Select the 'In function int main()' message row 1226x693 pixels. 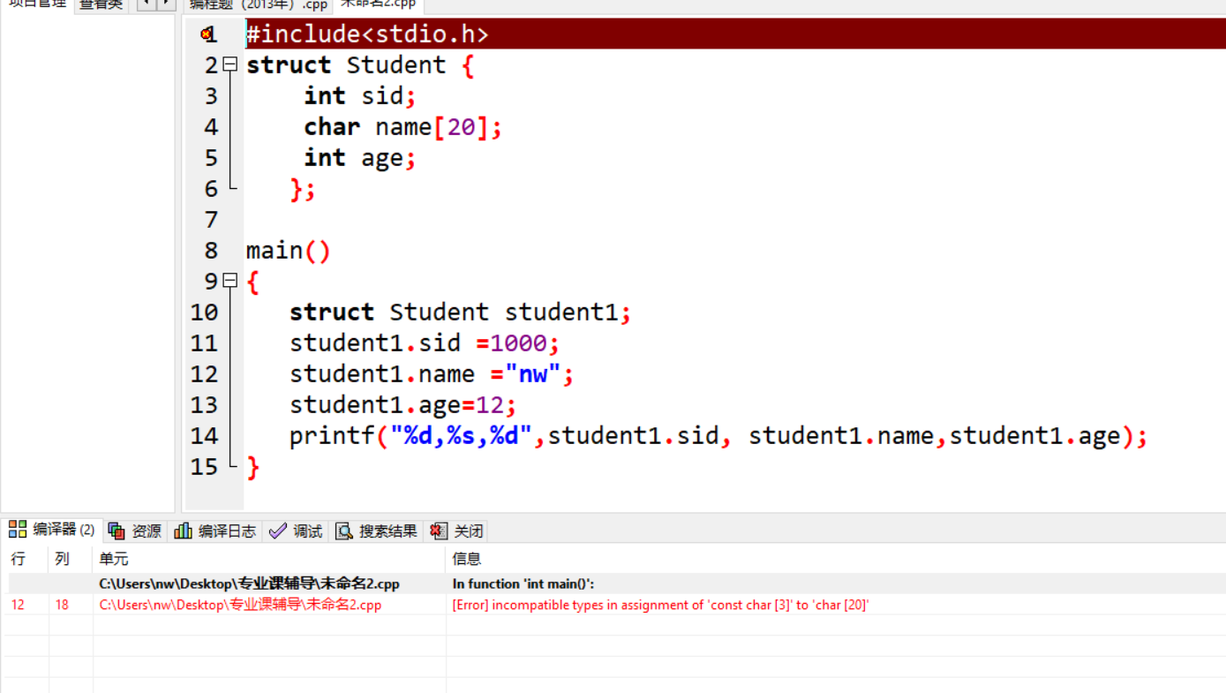point(523,584)
